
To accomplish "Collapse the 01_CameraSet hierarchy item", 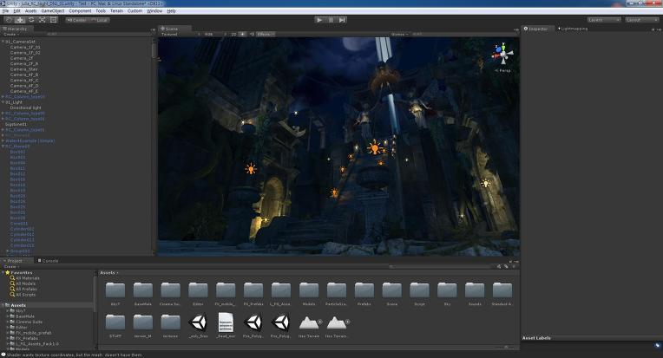I will coord(3,42).
